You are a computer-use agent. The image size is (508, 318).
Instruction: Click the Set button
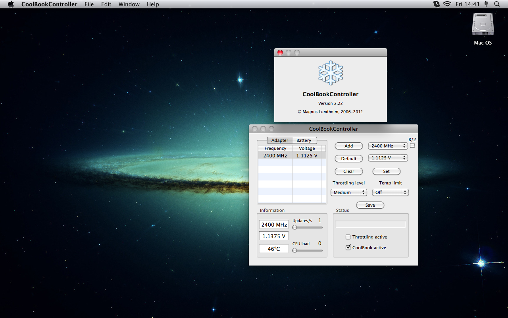click(x=387, y=171)
